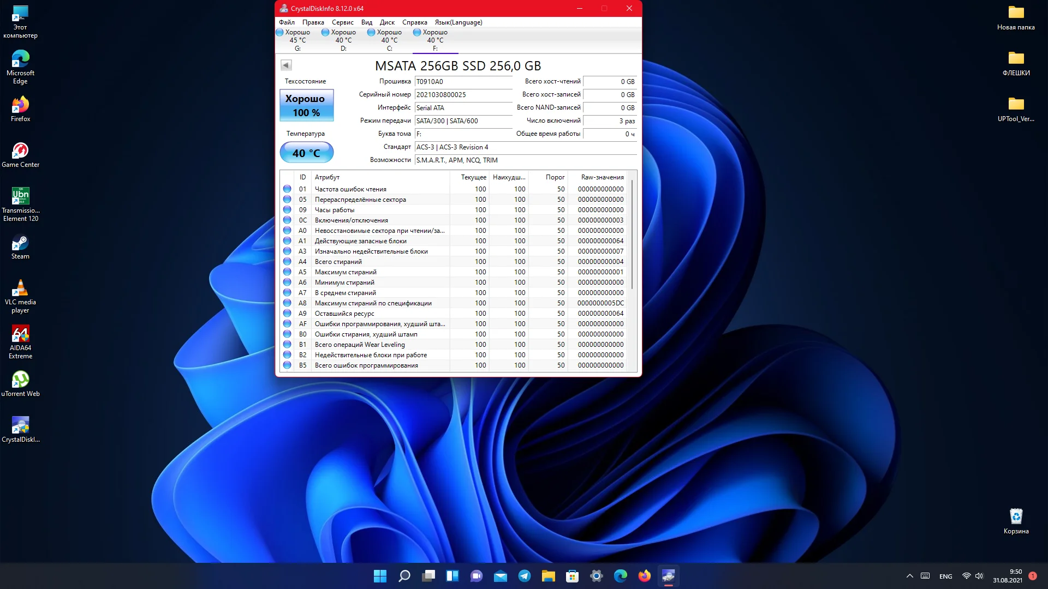The width and height of the screenshot is (1048, 589).
Task: Open the Язык(Language) menu
Action: pyautogui.click(x=458, y=22)
